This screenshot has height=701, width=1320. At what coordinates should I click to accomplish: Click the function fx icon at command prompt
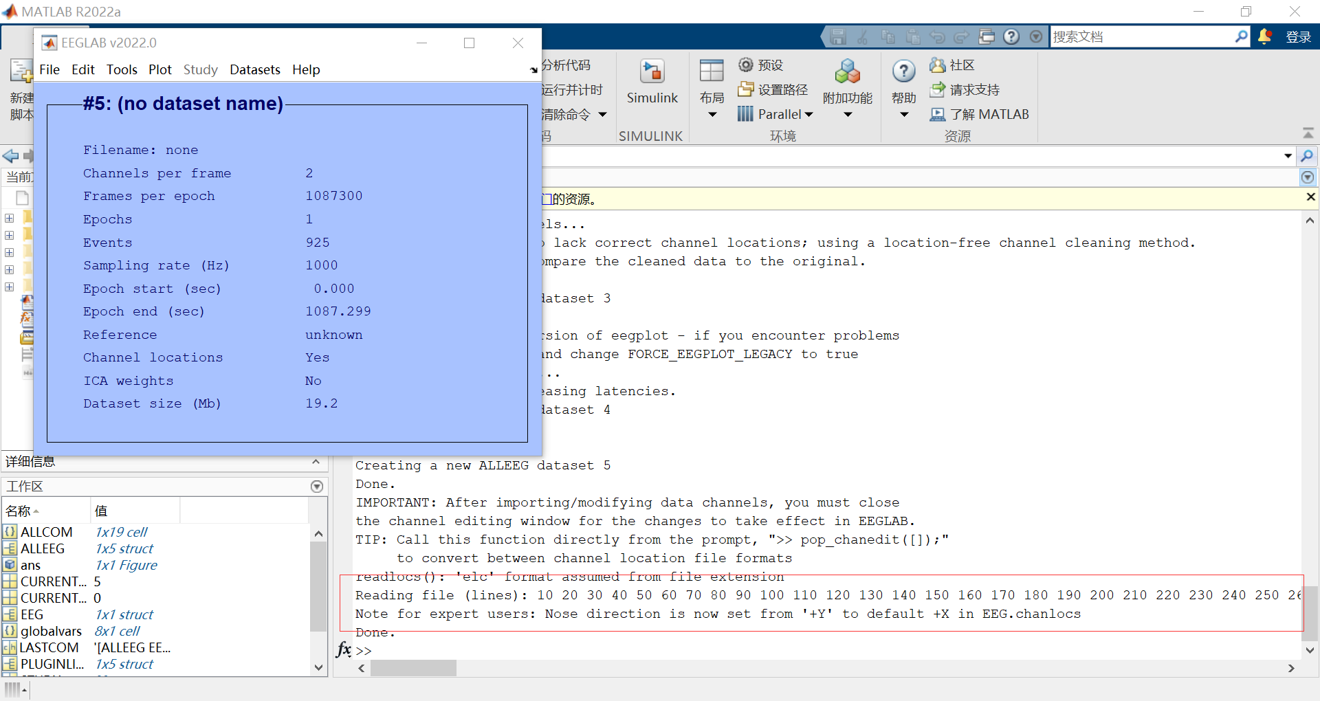(x=344, y=649)
